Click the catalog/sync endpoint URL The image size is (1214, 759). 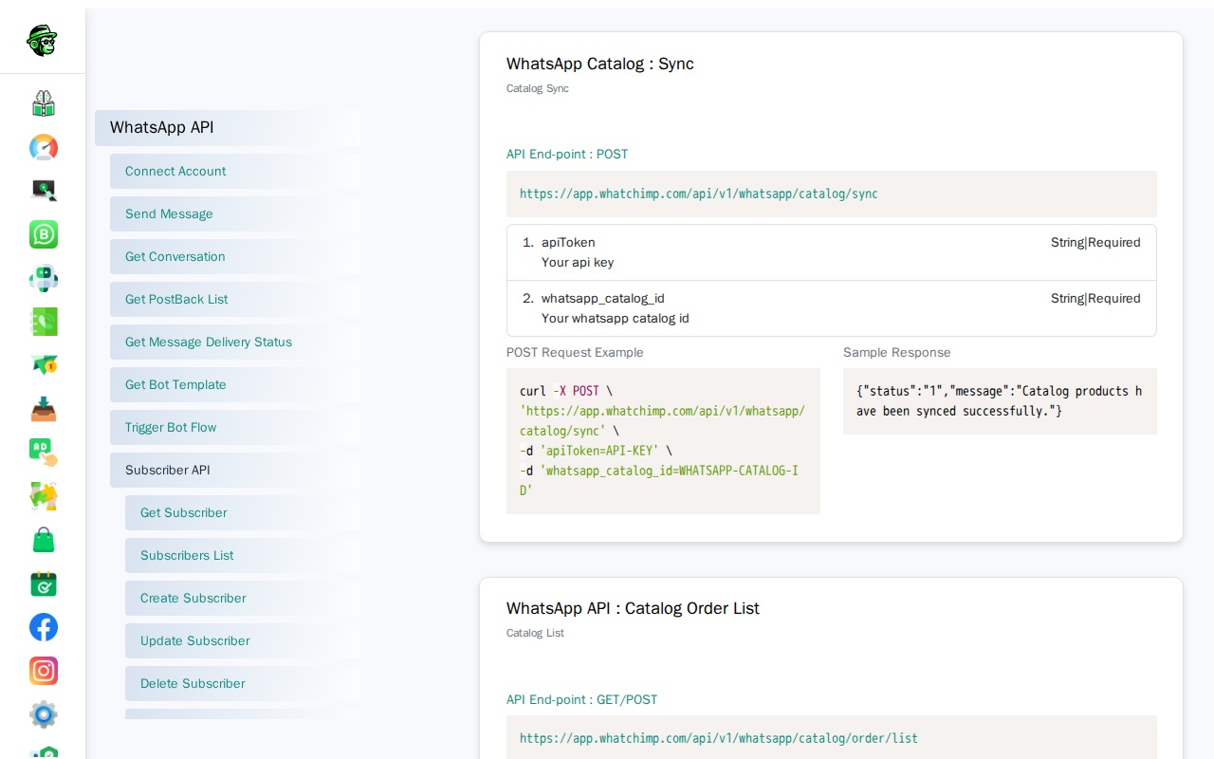[x=699, y=194]
